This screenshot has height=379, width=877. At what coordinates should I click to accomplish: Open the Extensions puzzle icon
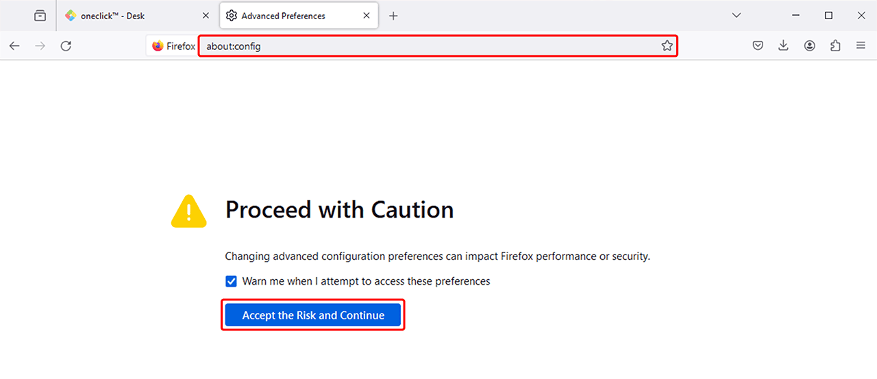(835, 46)
